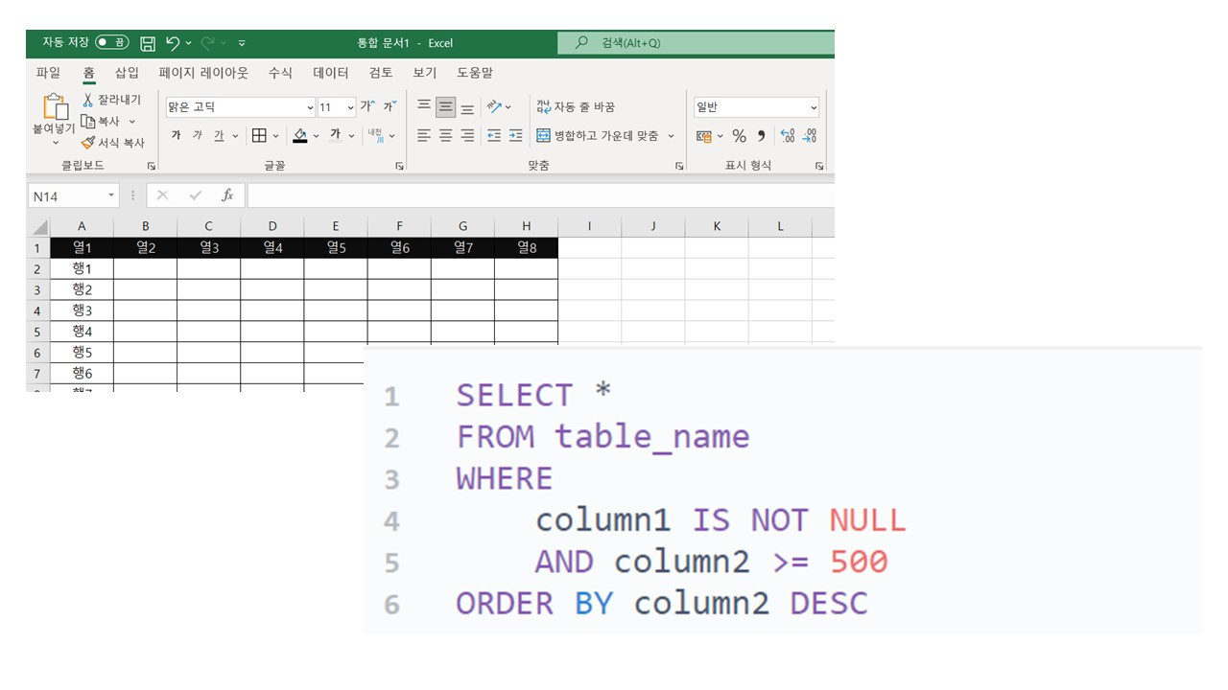Image resolution: width=1228 pixels, height=690 pixels.
Task: Open the 도움말 tab
Action: tap(475, 73)
